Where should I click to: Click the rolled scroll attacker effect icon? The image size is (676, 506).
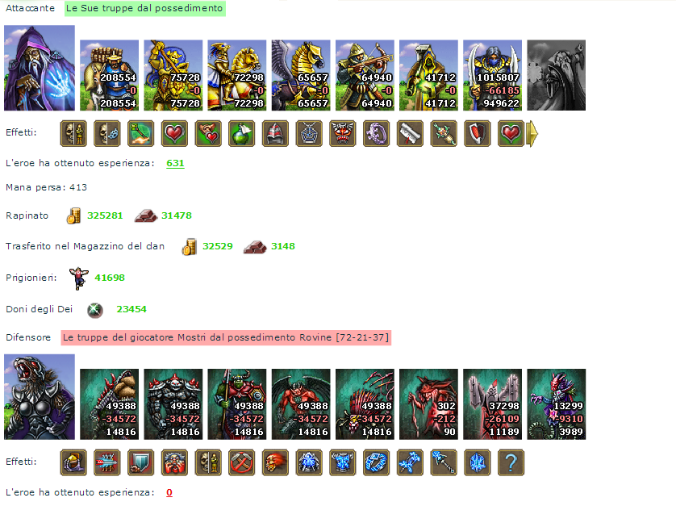coord(410,134)
